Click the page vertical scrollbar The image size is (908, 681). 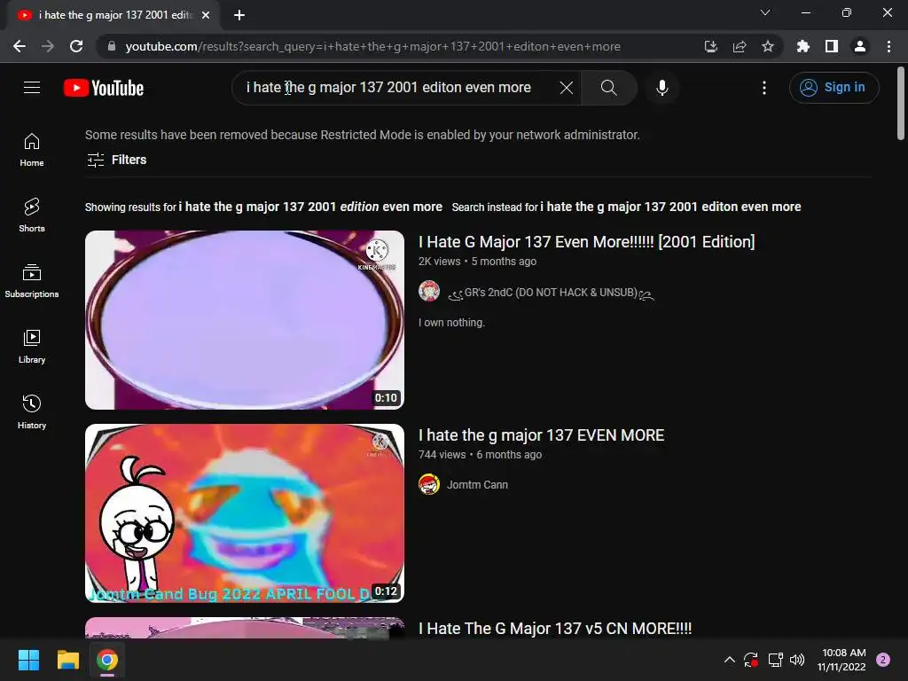click(901, 105)
